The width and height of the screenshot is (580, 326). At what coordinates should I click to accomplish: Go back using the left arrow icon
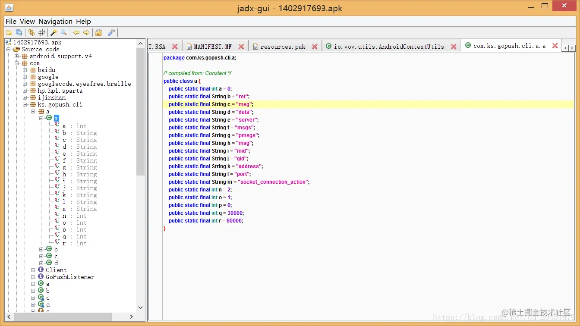[76, 32]
